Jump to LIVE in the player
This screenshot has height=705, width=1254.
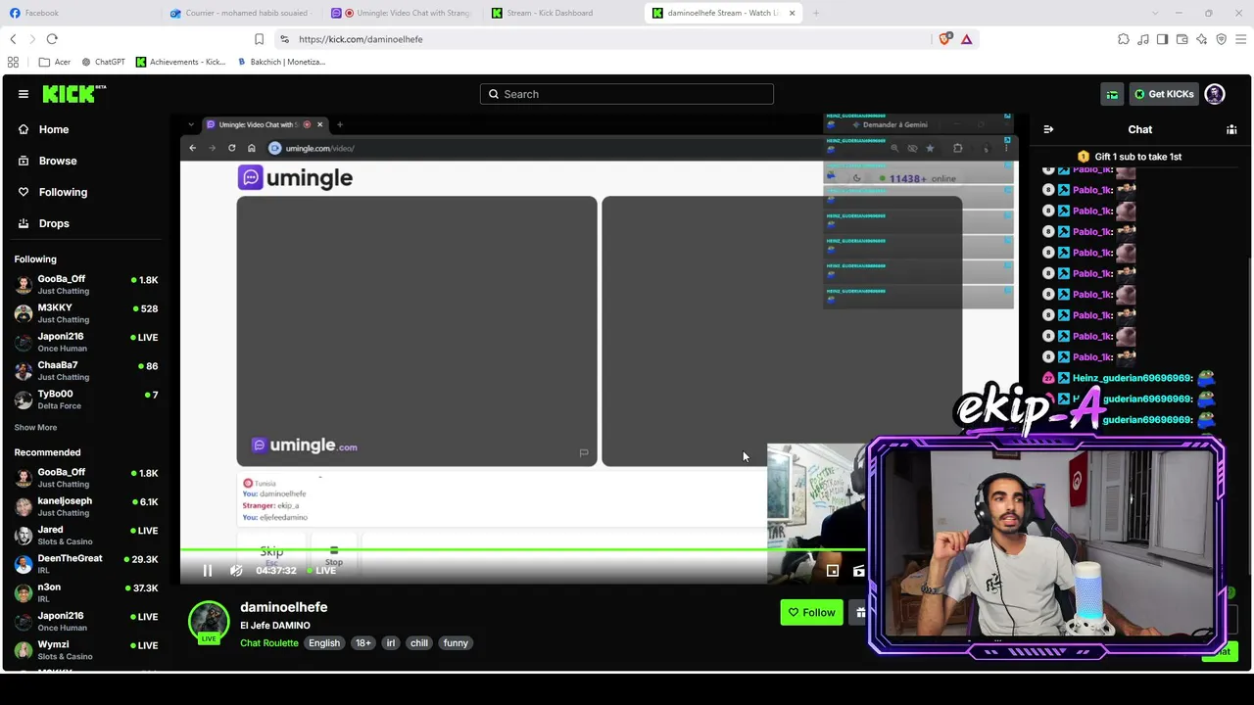click(x=322, y=571)
